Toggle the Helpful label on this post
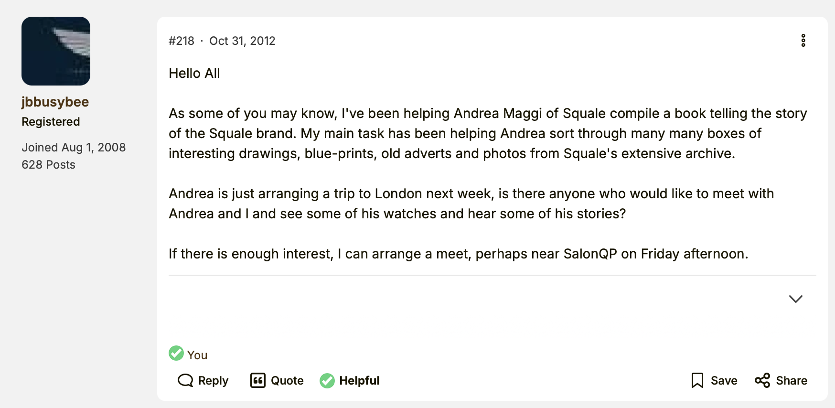This screenshot has width=835, height=408. 359,380
